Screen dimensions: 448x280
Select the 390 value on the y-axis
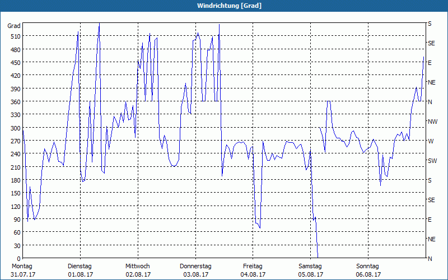click(16, 89)
